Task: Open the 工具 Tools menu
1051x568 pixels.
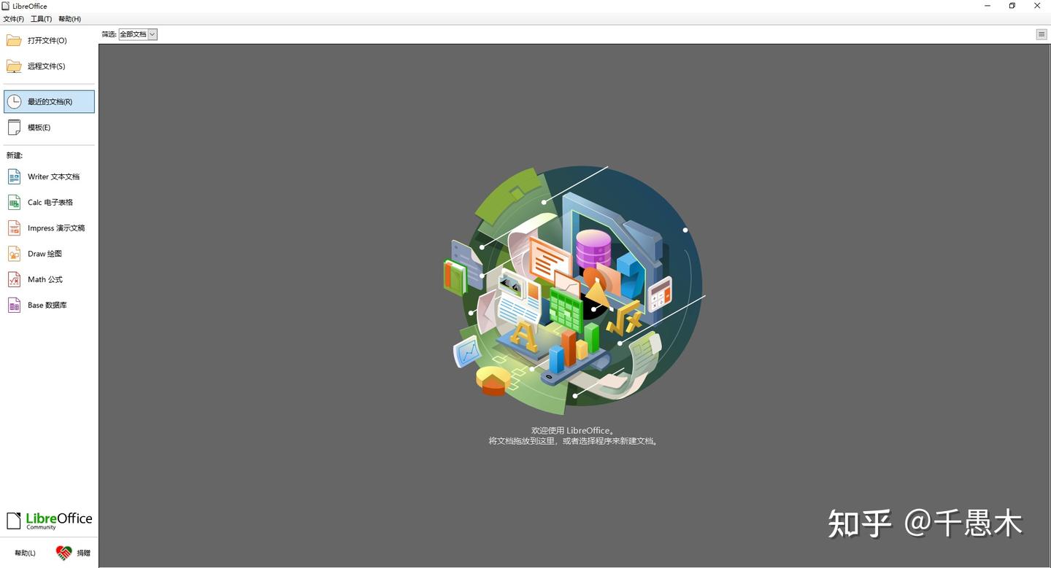Action: pos(40,18)
